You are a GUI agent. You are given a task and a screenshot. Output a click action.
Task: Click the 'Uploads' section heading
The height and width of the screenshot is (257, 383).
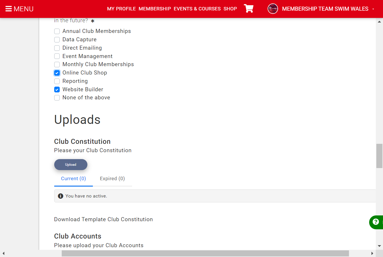[x=77, y=120]
